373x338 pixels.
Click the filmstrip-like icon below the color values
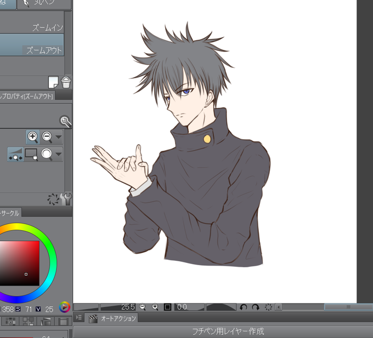[63, 322]
